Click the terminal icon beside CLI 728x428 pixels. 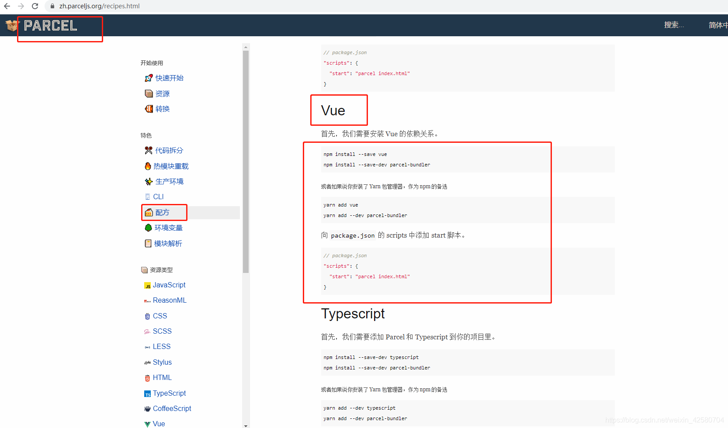pyautogui.click(x=148, y=197)
